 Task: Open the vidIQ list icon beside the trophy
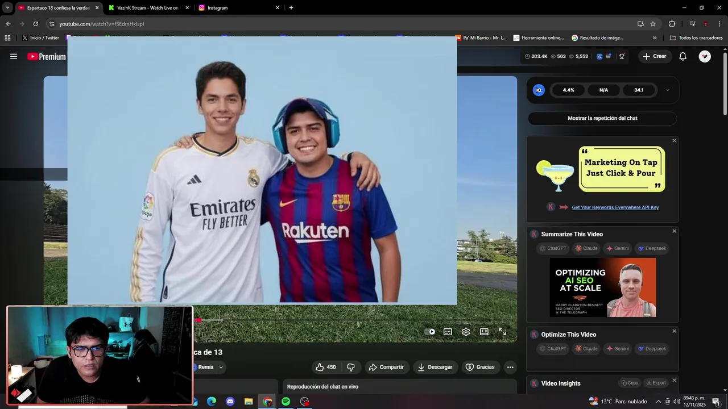tap(609, 56)
